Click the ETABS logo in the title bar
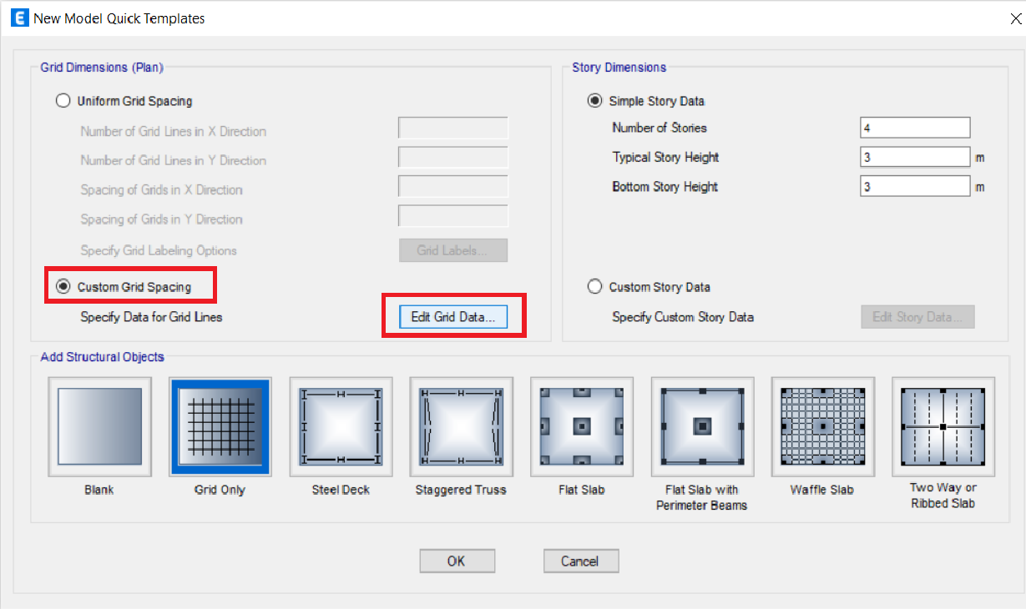 click(x=18, y=17)
